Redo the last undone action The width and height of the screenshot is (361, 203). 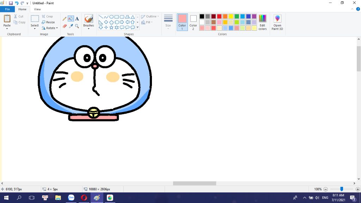click(x=22, y=3)
